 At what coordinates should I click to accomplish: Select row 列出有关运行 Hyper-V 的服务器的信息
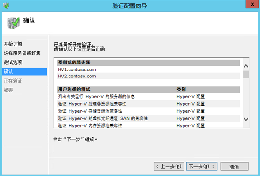click(149, 97)
